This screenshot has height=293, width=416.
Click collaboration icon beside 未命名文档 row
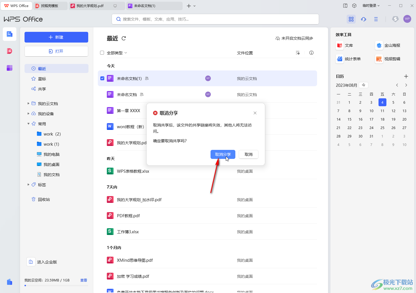click(x=142, y=94)
